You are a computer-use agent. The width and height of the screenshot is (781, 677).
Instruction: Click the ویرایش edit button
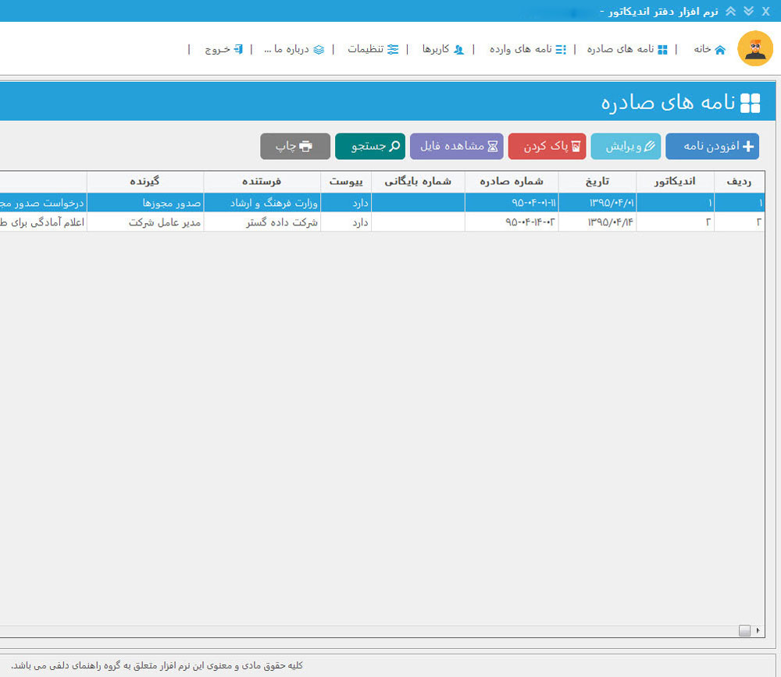coord(625,146)
